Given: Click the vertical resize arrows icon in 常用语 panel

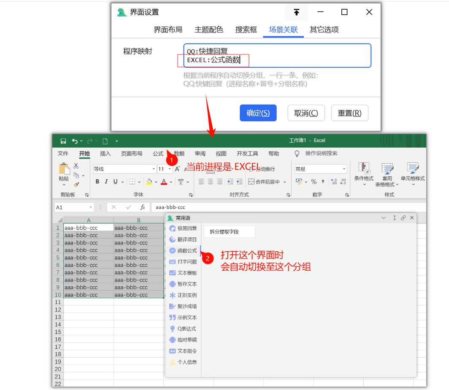Looking at the screenshot, I should pyautogui.click(x=394, y=218).
